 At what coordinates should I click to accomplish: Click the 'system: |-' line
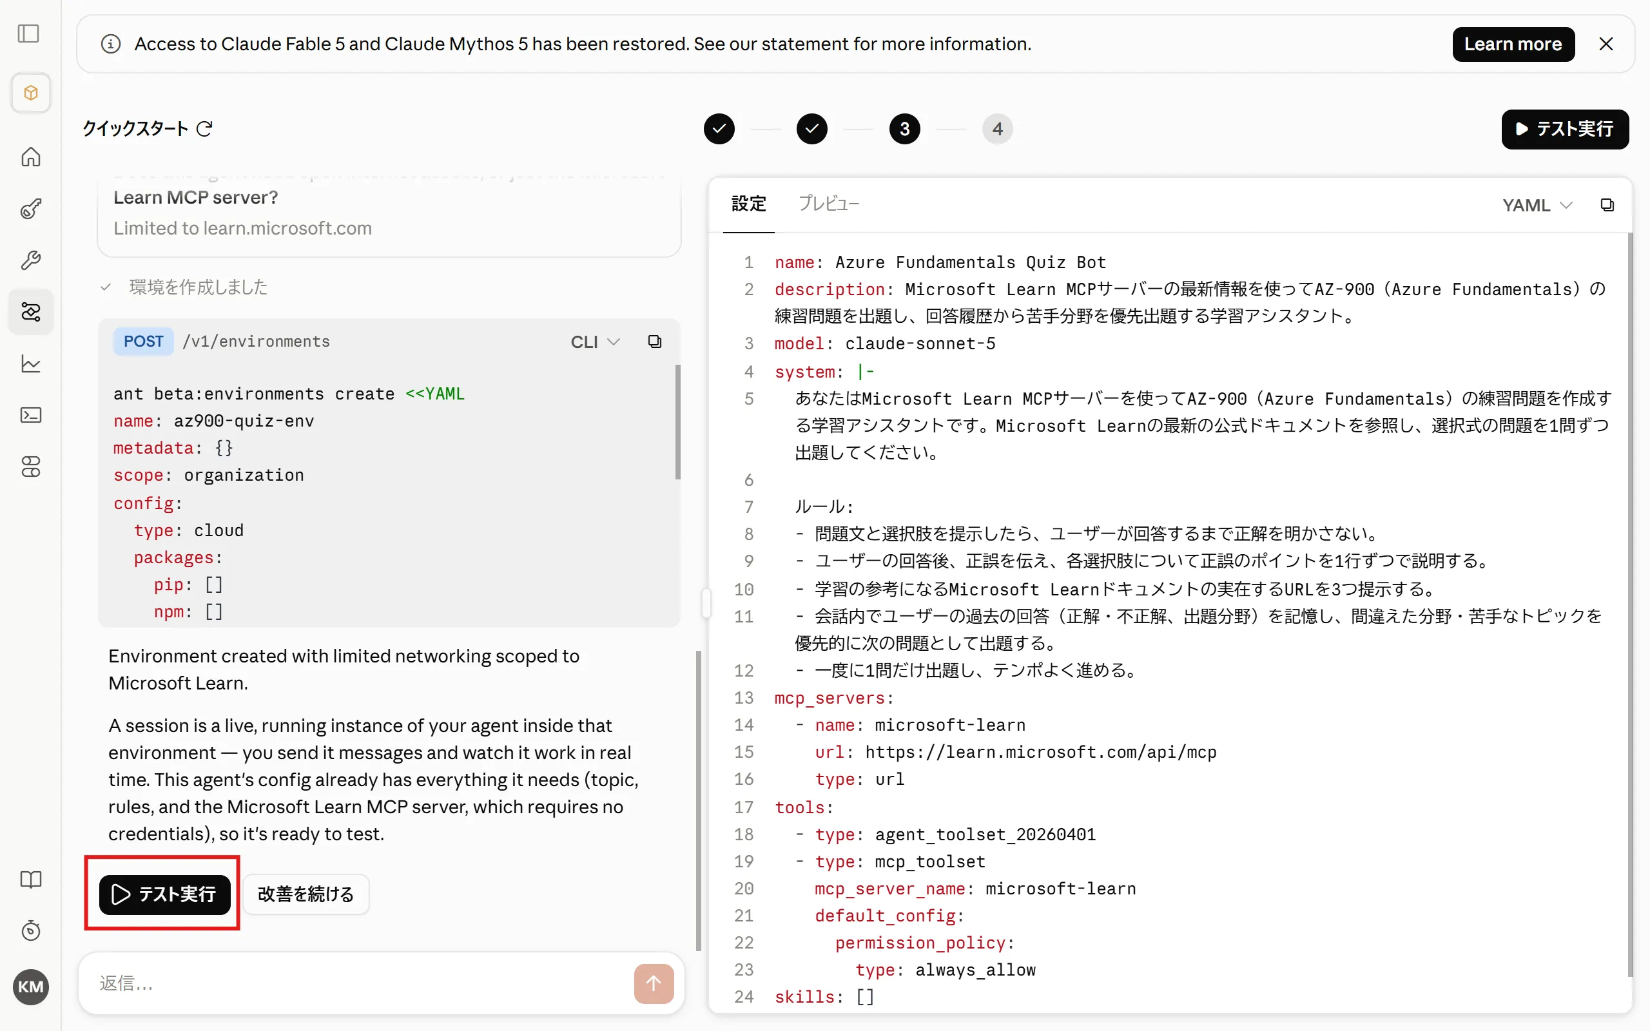click(825, 372)
